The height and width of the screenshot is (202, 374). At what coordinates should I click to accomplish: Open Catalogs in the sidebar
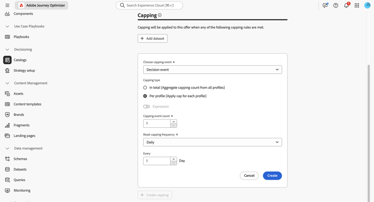point(20,60)
